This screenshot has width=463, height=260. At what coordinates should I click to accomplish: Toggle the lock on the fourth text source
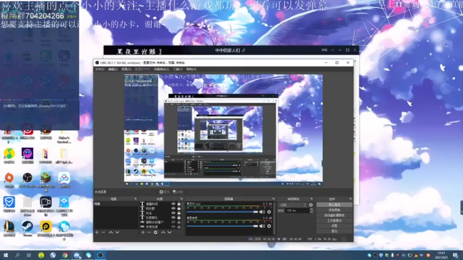click(179, 218)
